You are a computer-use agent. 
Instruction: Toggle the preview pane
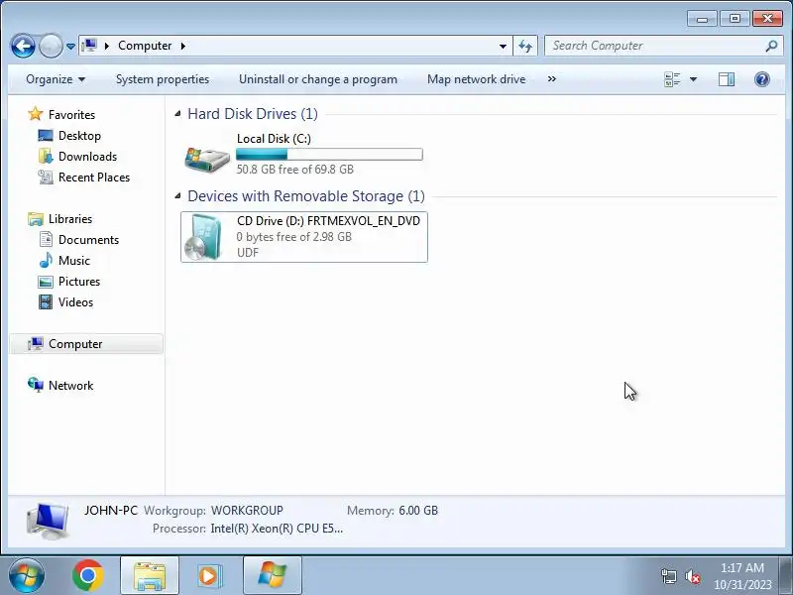[727, 79]
